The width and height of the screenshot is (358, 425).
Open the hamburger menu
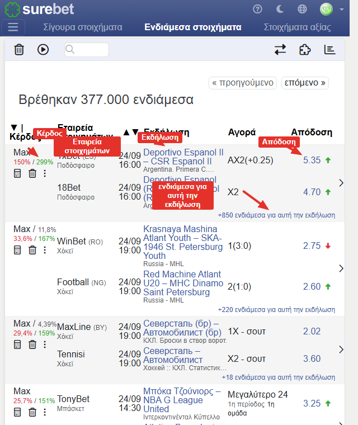click(x=13, y=27)
